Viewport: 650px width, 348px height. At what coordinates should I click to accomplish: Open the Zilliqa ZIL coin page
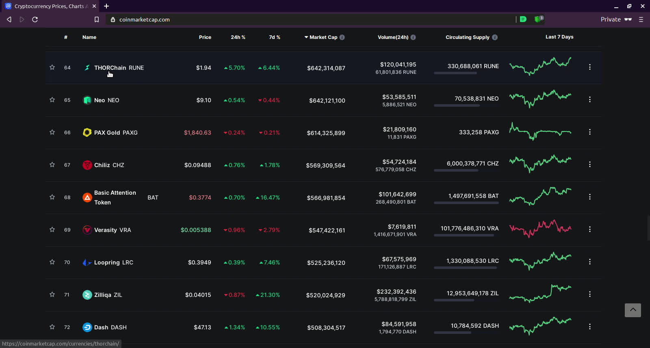(x=108, y=295)
